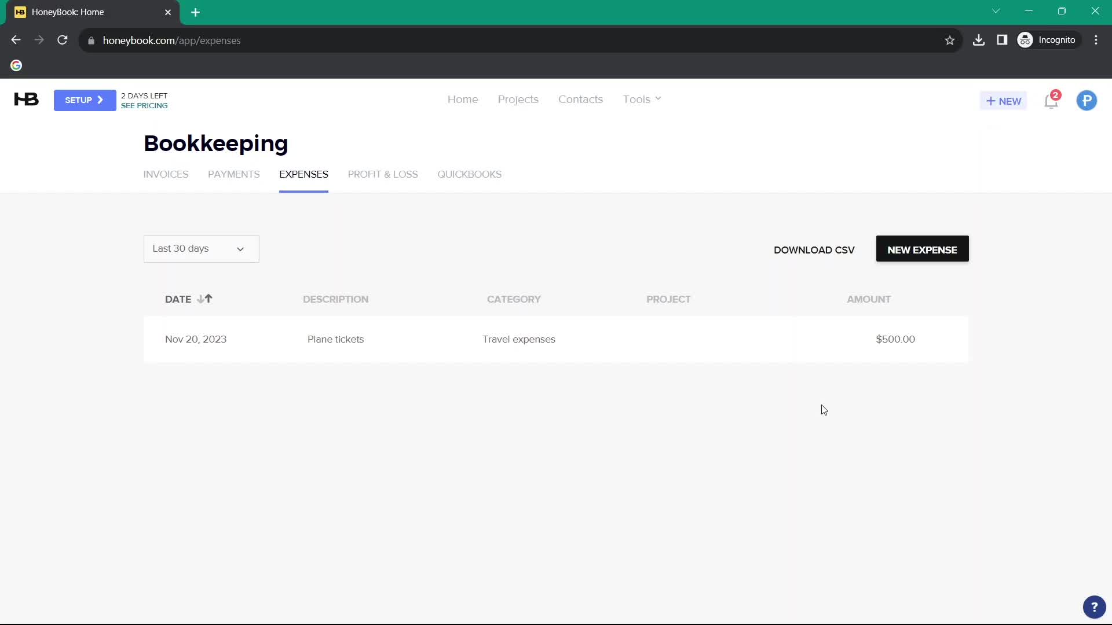Screen dimensions: 1112x625
Task: Click the Description column header
Action: [336, 299]
